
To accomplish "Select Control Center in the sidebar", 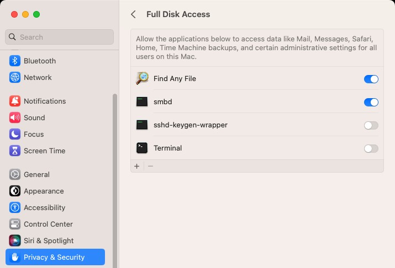I will coord(48,224).
